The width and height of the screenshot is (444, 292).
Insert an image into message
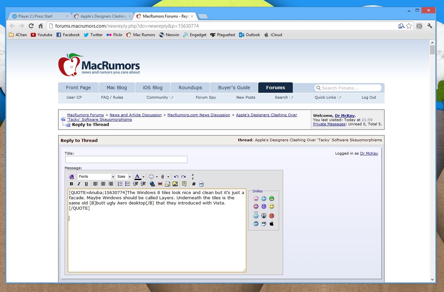coord(175,184)
